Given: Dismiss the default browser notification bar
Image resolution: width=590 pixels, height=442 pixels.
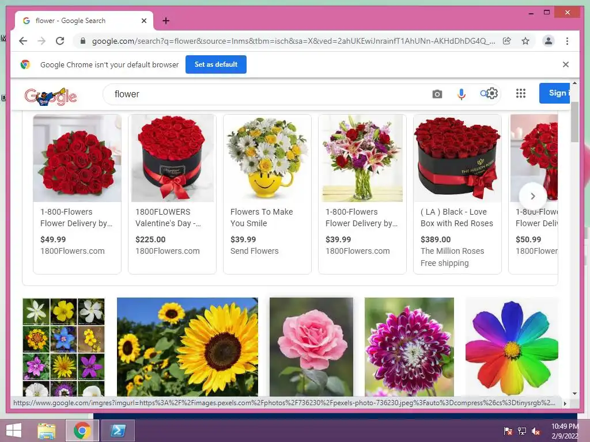Looking at the screenshot, I should pyautogui.click(x=565, y=64).
